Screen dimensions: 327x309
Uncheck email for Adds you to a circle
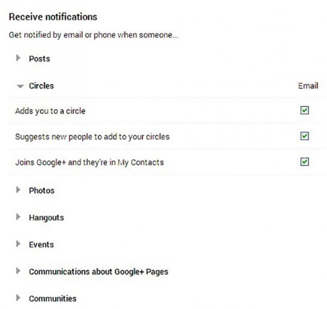coord(304,110)
